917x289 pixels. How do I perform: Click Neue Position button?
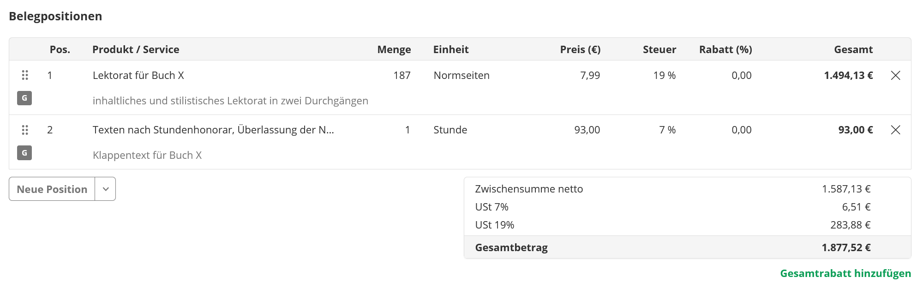point(52,189)
